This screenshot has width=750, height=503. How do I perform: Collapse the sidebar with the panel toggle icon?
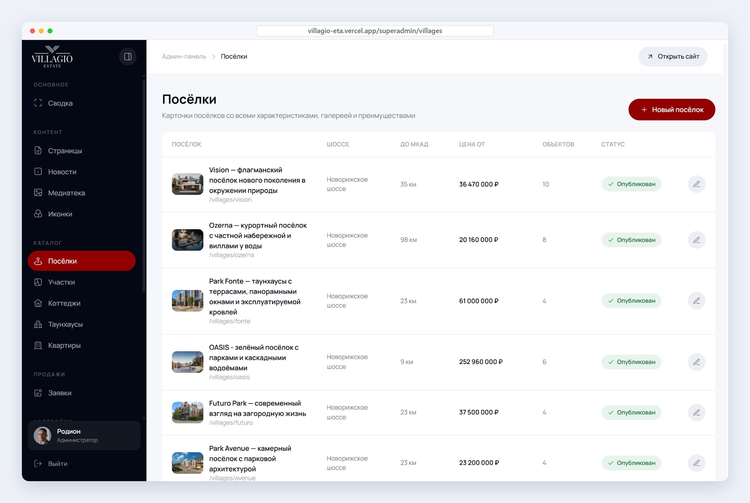(128, 57)
